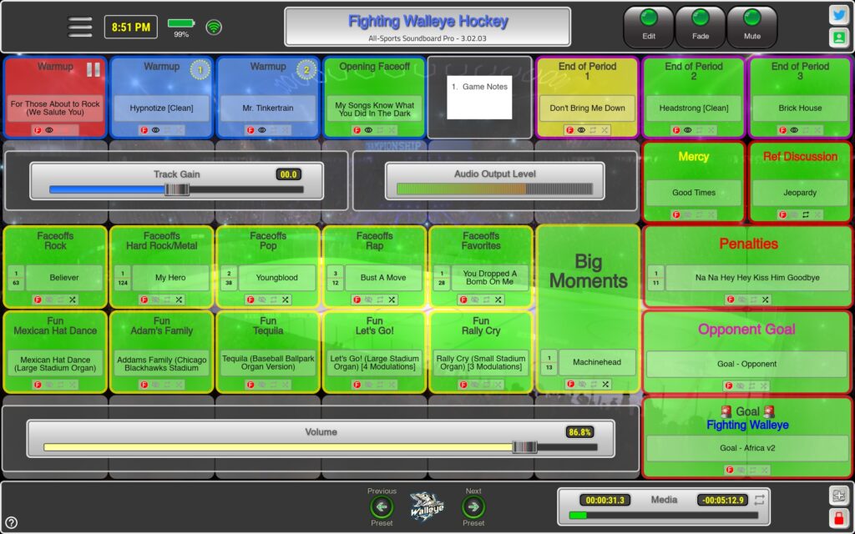Screen dimensions: 855x534
Task: Toggle fade on the 'Goal - Africa v2' tile
Action: click(730, 471)
